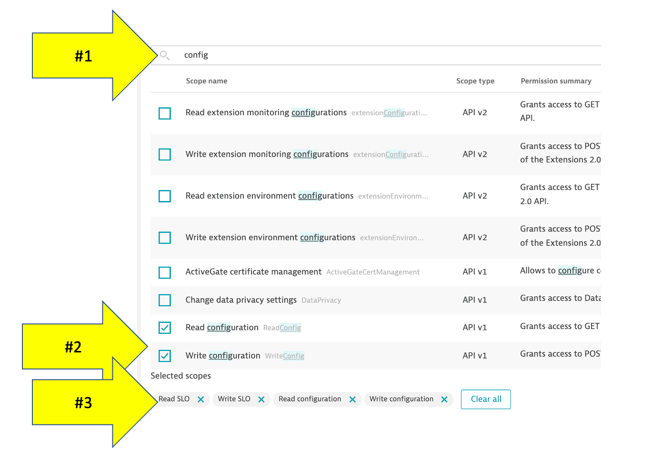661x461 pixels.
Task: Uncheck the Read configuration scope
Action: tap(165, 328)
